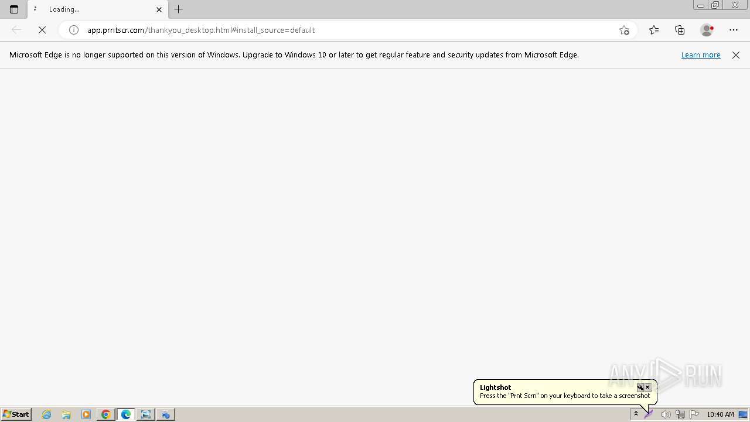
Task: Open Collections panel
Action: [680, 30]
